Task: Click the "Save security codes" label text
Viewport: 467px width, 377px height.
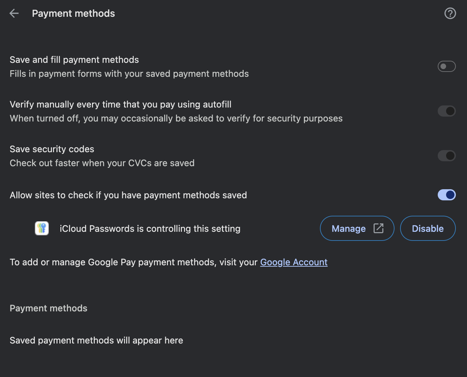Action: [x=52, y=149]
